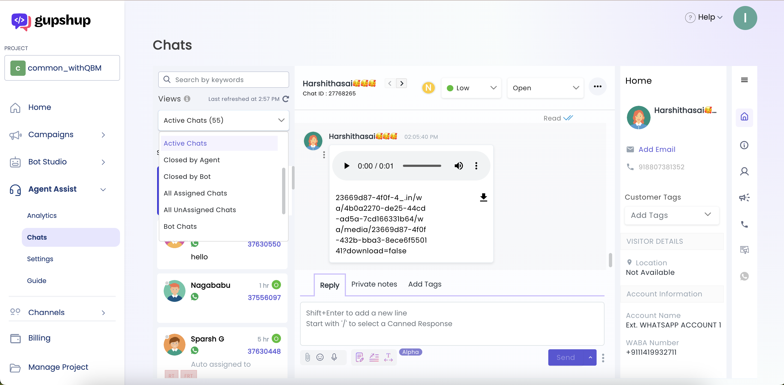Select the WhatsApp icon in right sidebar
This screenshot has width=784, height=385.
744,276
